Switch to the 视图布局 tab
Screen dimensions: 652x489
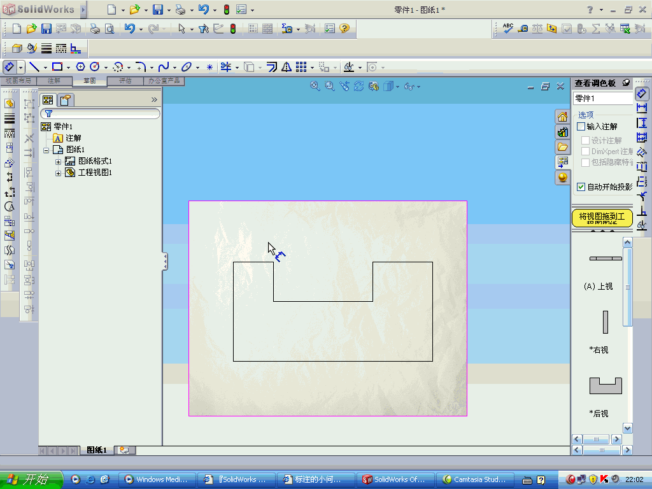click(18, 81)
